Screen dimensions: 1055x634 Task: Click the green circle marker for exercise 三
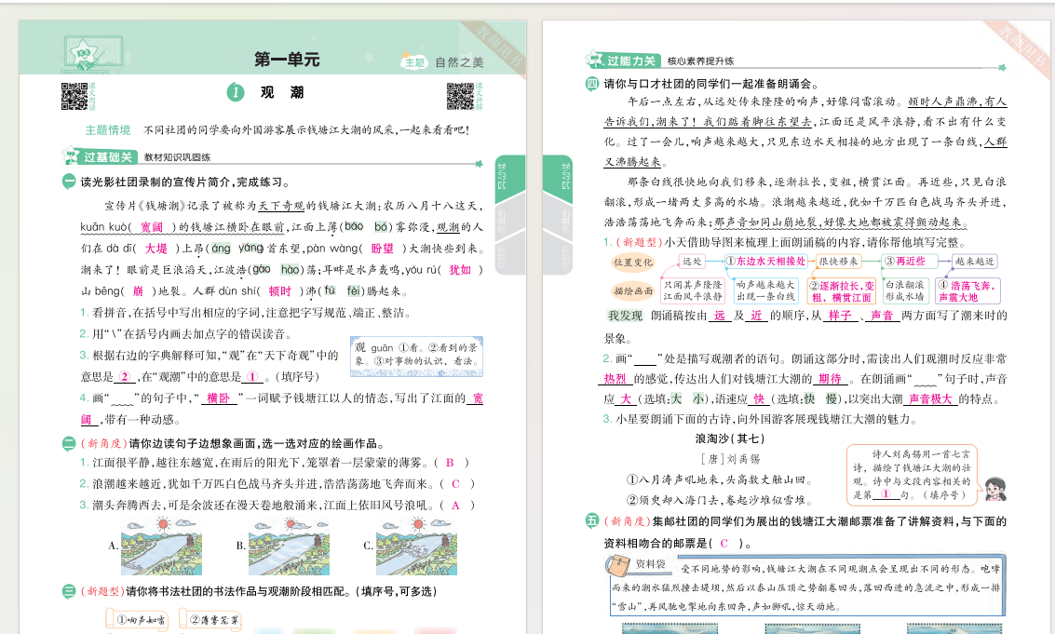coord(69,591)
